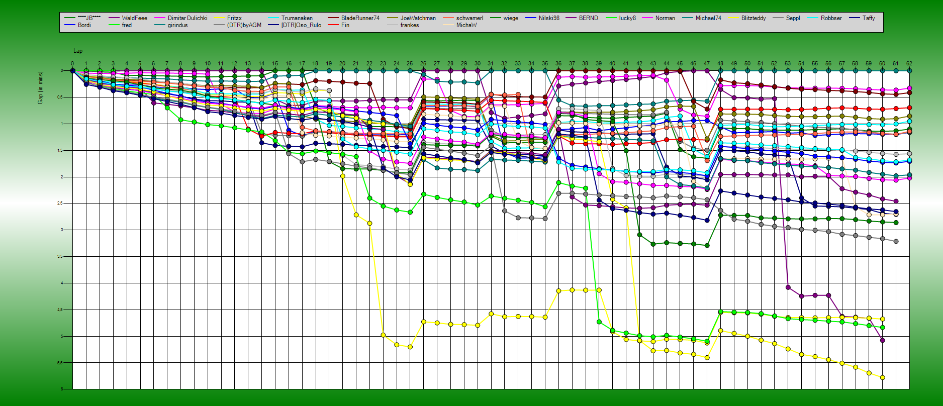Select the Blitzteddy legend entry
Viewport: 943px width, 406px height.
[753, 18]
